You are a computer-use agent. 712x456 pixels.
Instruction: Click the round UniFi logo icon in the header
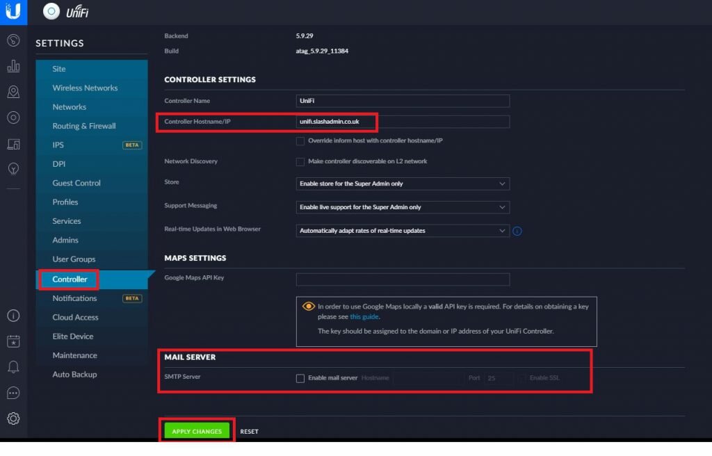[51, 11]
